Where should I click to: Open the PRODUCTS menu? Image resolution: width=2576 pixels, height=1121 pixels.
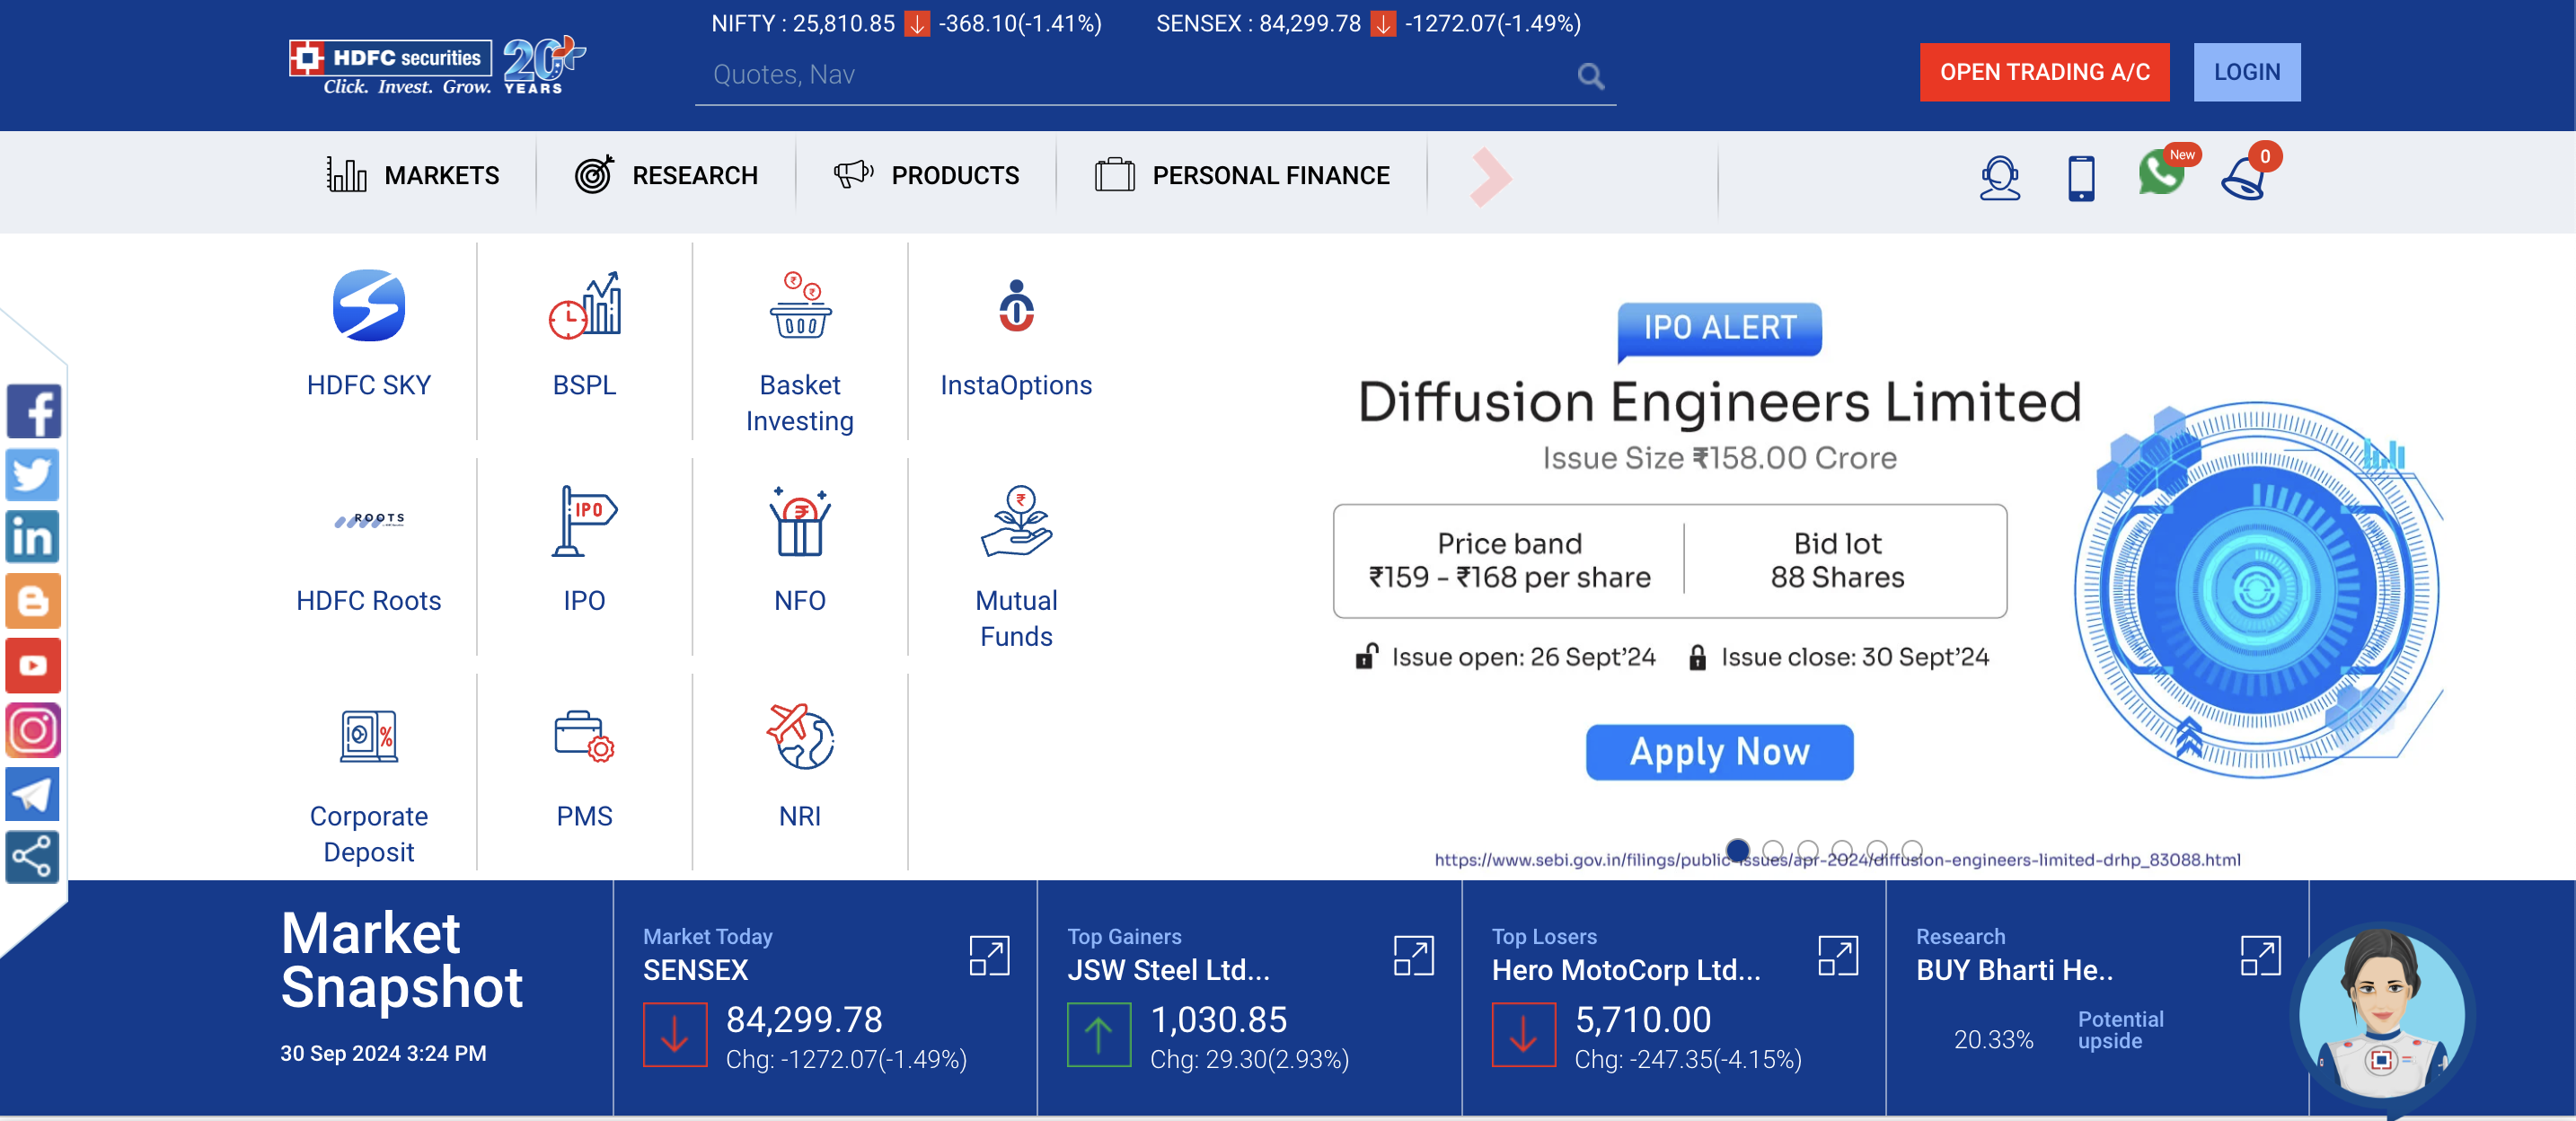(926, 176)
